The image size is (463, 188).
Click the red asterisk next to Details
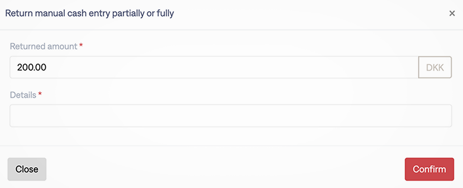pyautogui.click(x=40, y=95)
